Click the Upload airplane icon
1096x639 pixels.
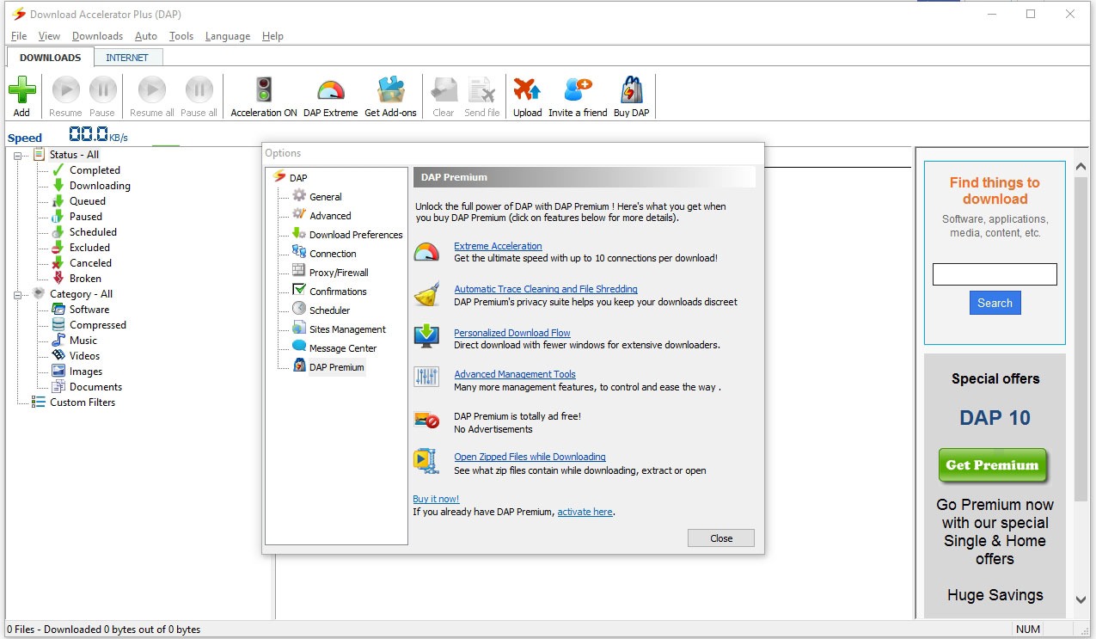point(527,90)
